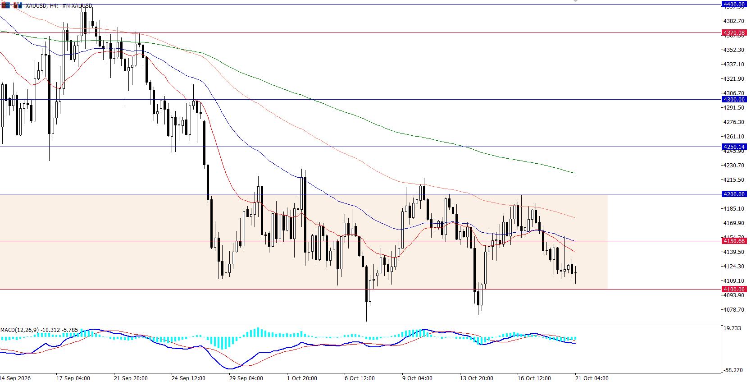Open the Depth of Market icon

17,5
